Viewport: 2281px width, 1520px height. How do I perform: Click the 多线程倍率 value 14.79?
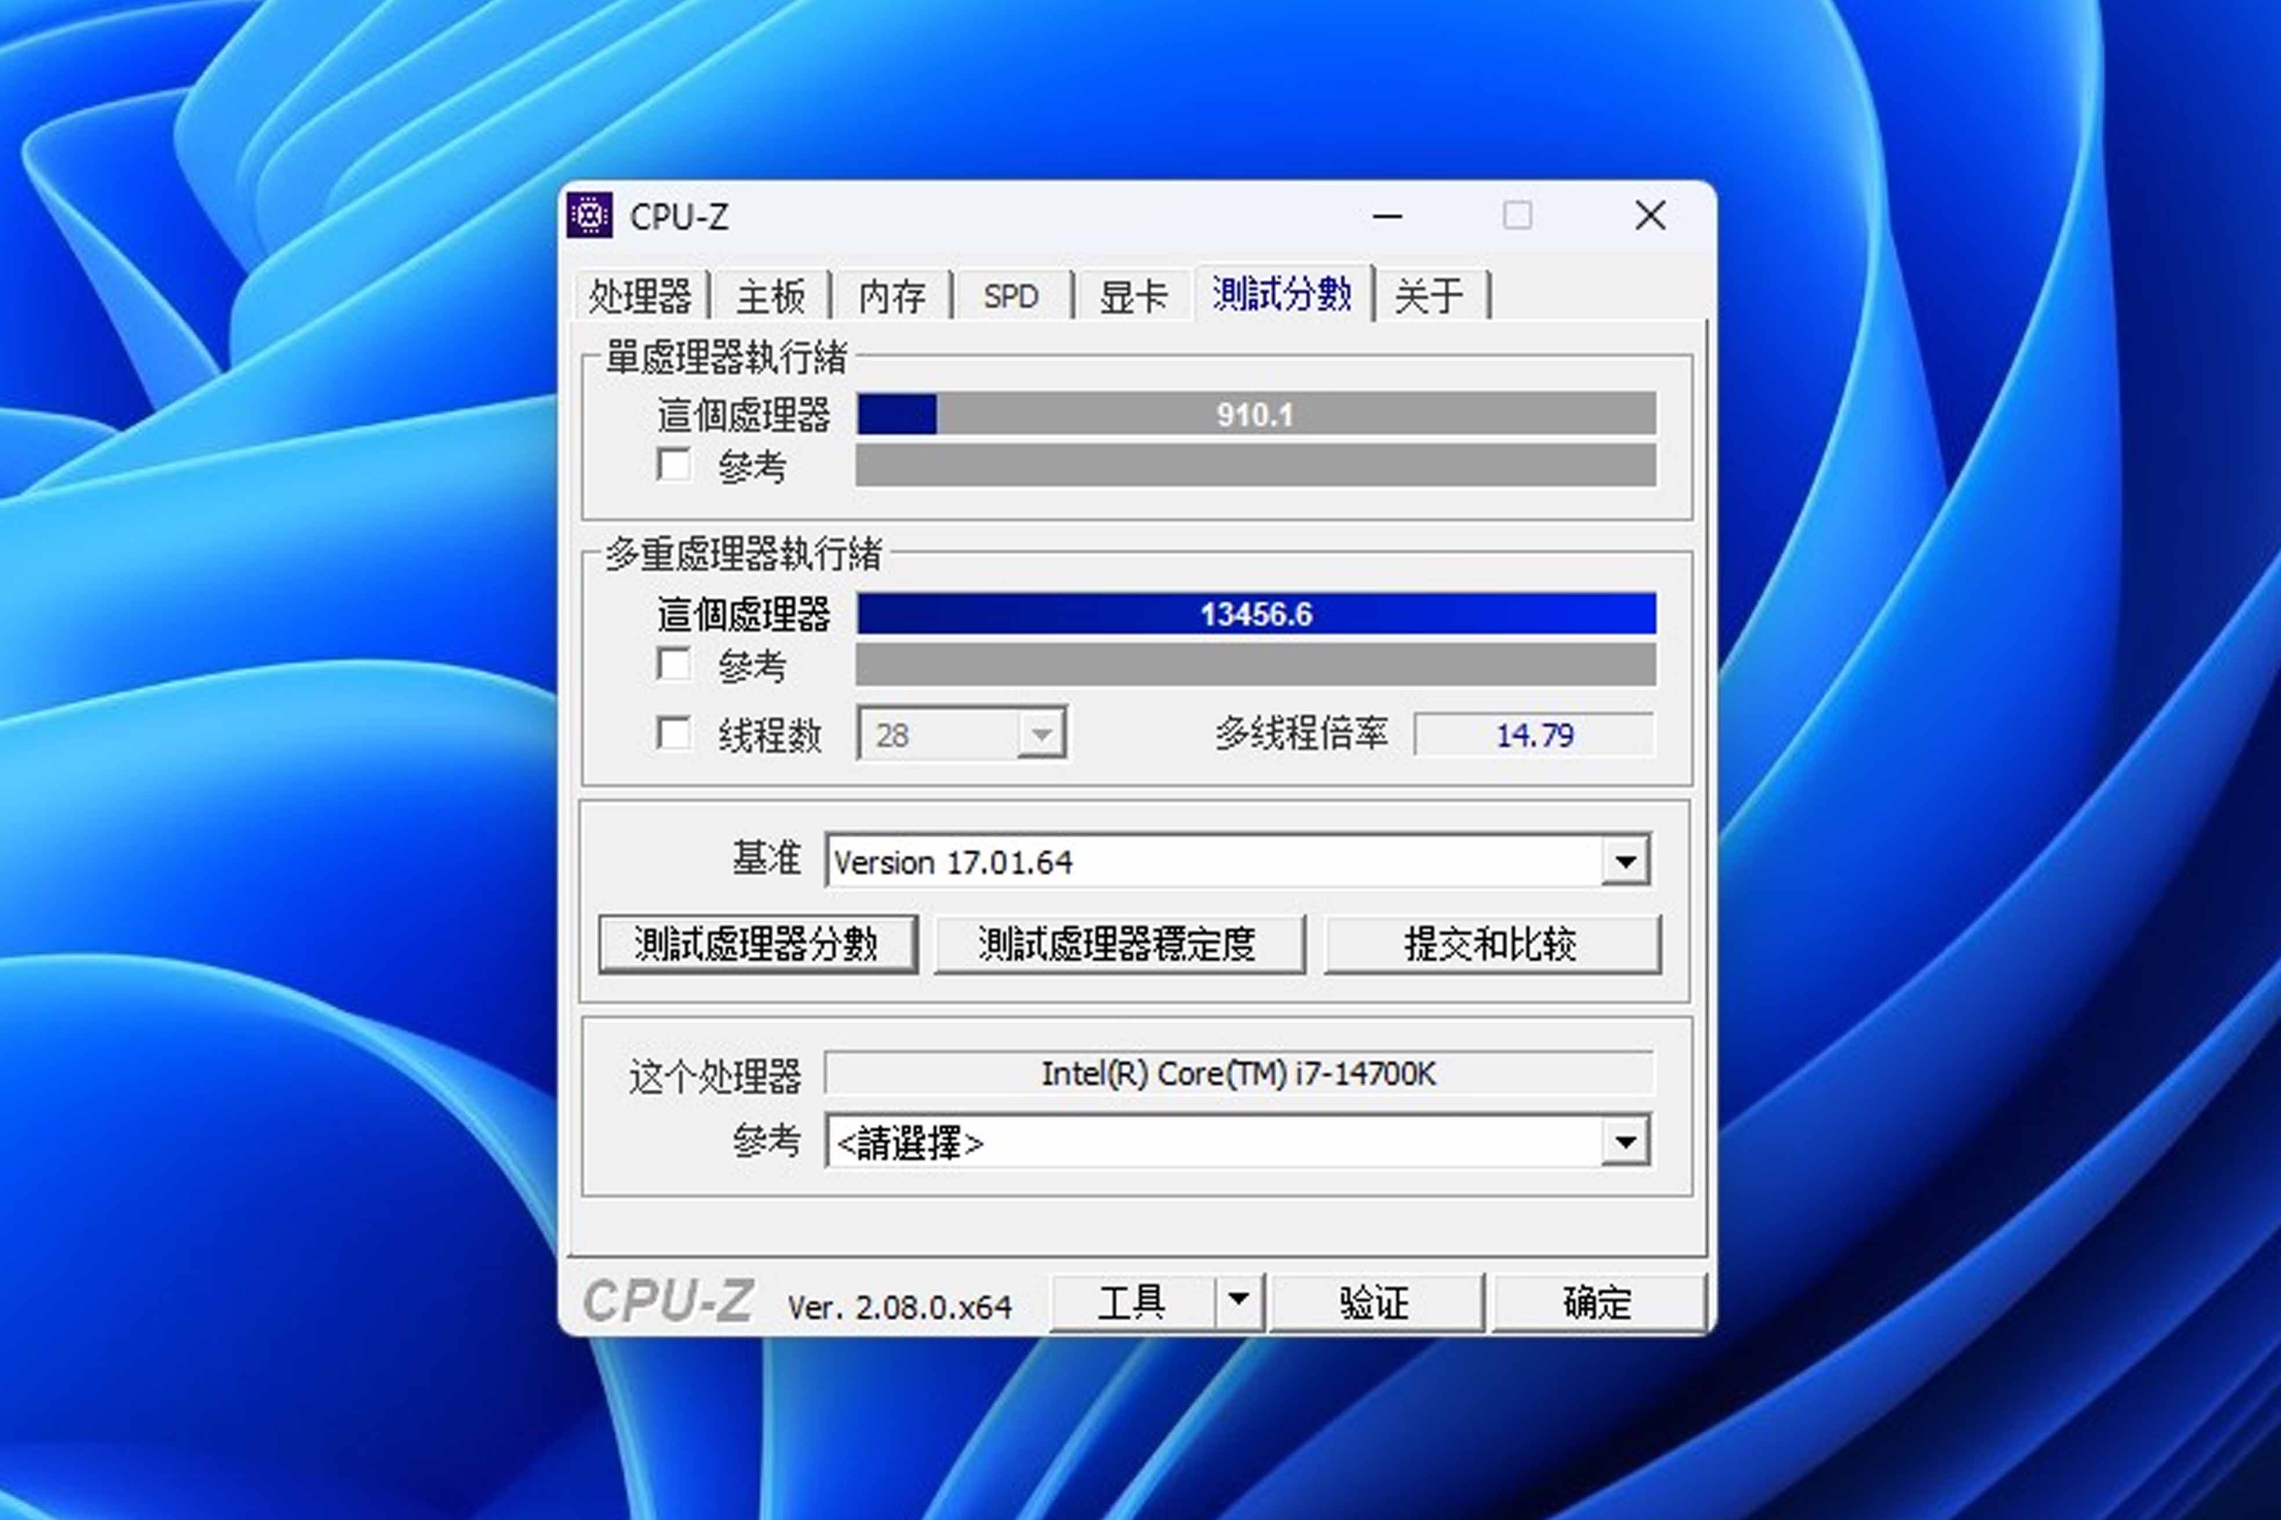[x=1534, y=735]
